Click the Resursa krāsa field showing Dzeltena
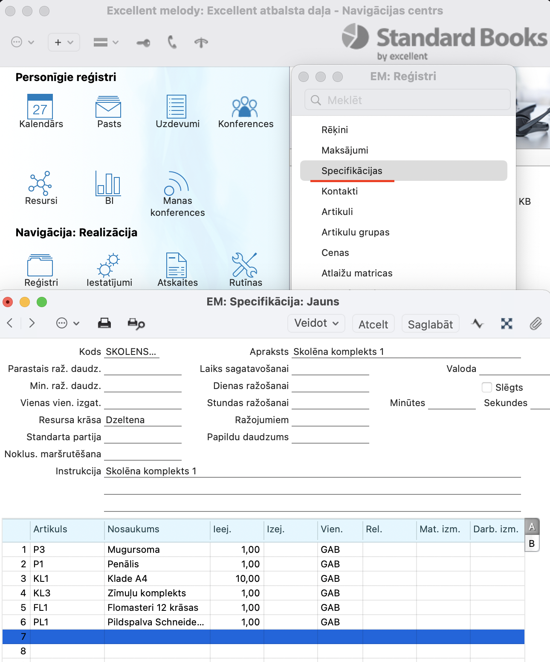 pyautogui.click(x=142, y=420)
